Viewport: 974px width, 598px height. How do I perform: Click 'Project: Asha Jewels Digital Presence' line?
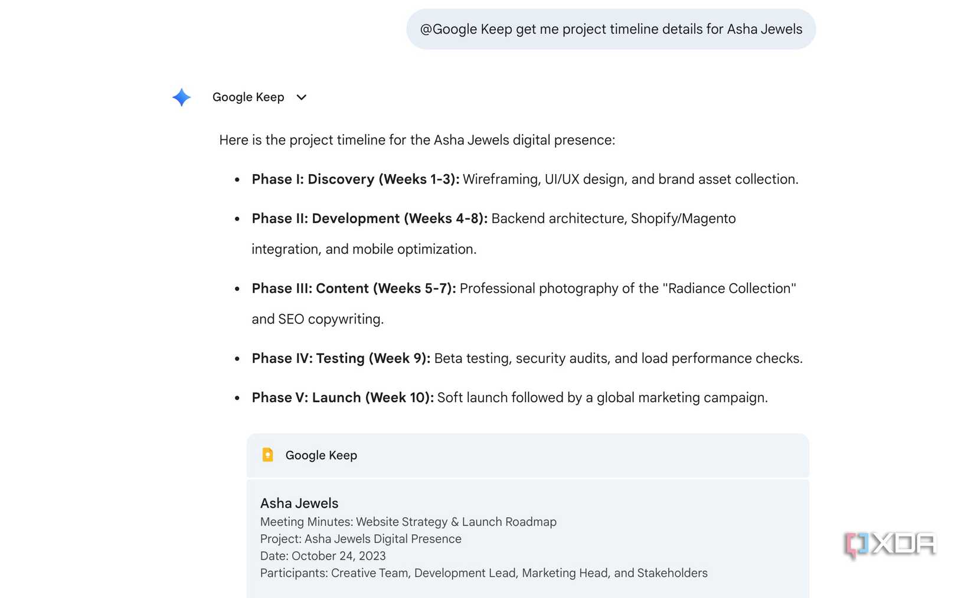click(361, 539)
